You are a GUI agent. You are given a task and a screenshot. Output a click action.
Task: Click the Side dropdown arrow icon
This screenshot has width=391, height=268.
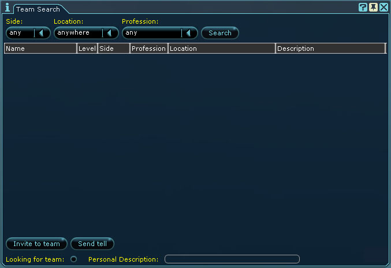[x=42, y=33]
